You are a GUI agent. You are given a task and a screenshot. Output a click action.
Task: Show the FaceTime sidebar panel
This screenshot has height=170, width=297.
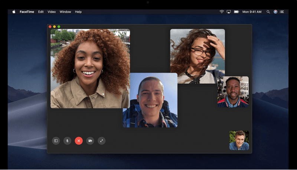[x=56, y=141]
